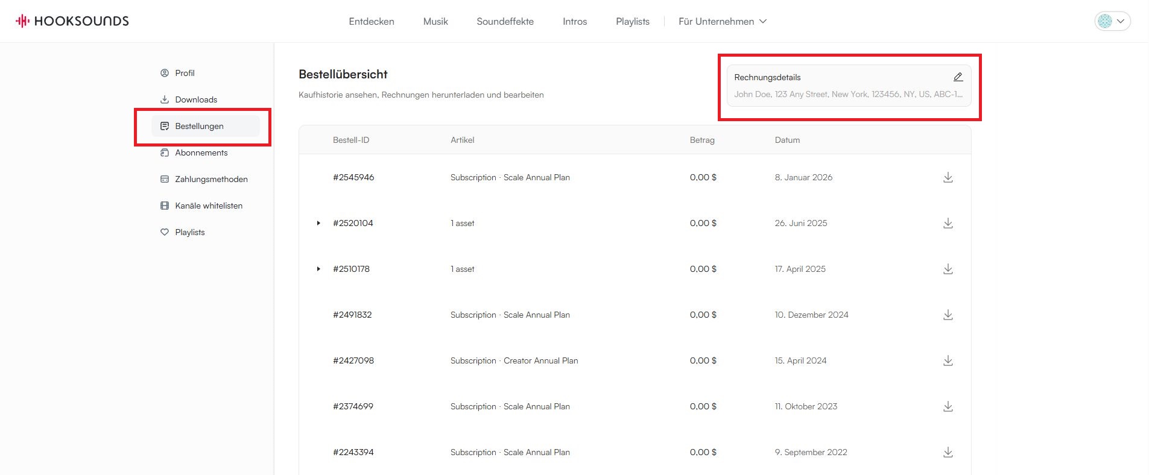Download invoice for Creator Annual Plan order

tap(948, 360)
